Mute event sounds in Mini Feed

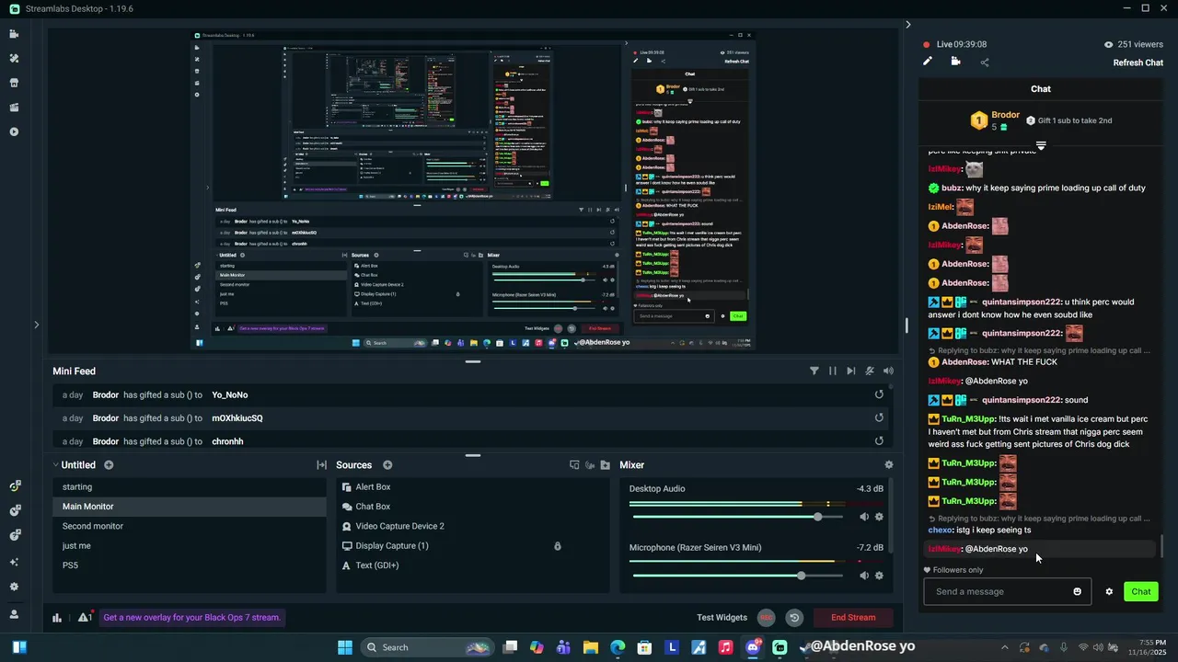870,371
